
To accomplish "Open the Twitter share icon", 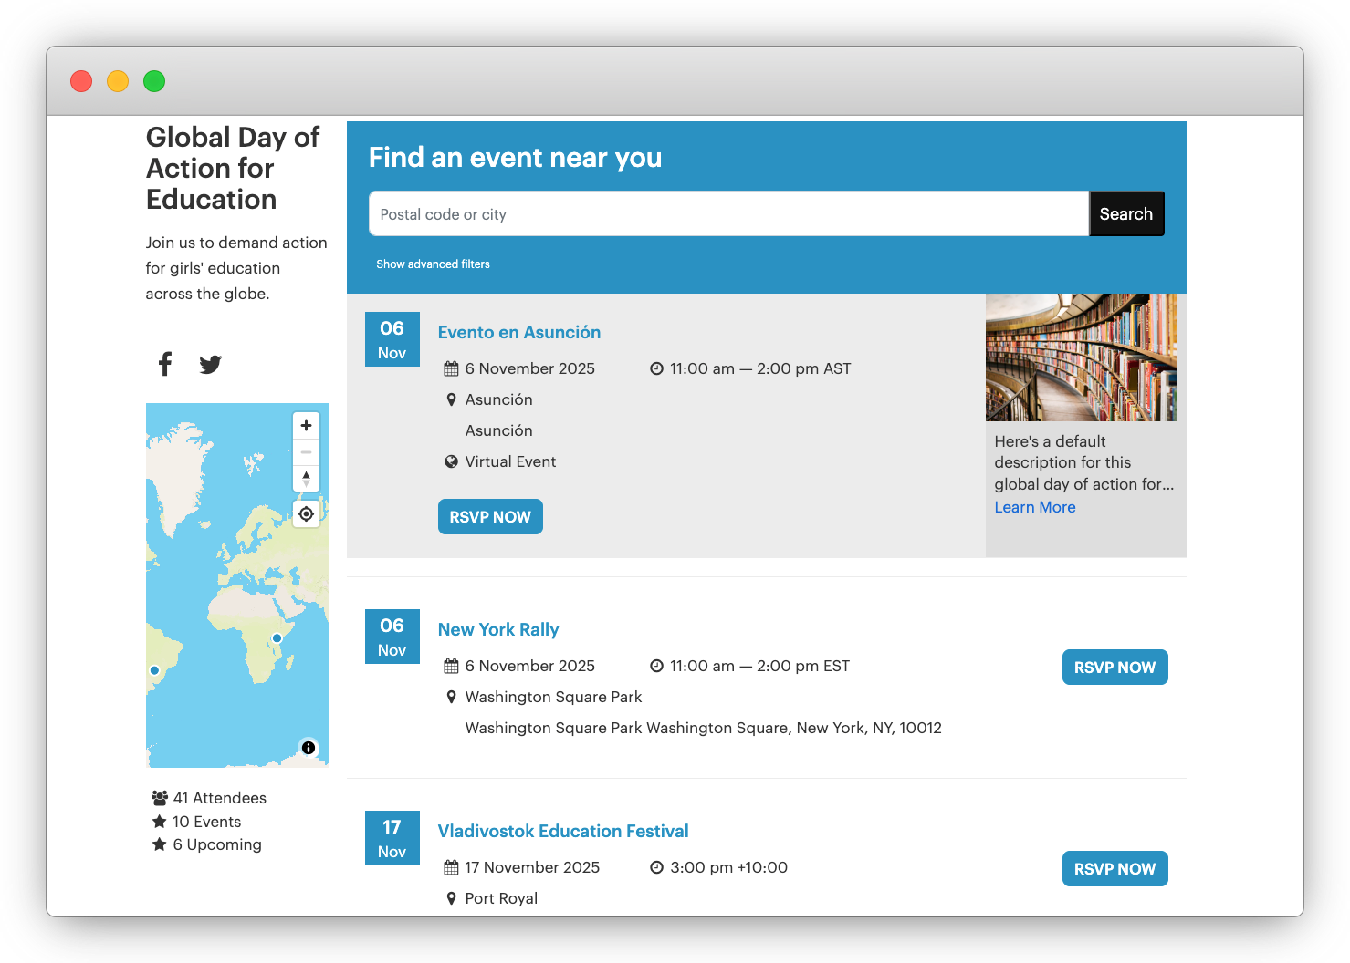I will 211,365.
